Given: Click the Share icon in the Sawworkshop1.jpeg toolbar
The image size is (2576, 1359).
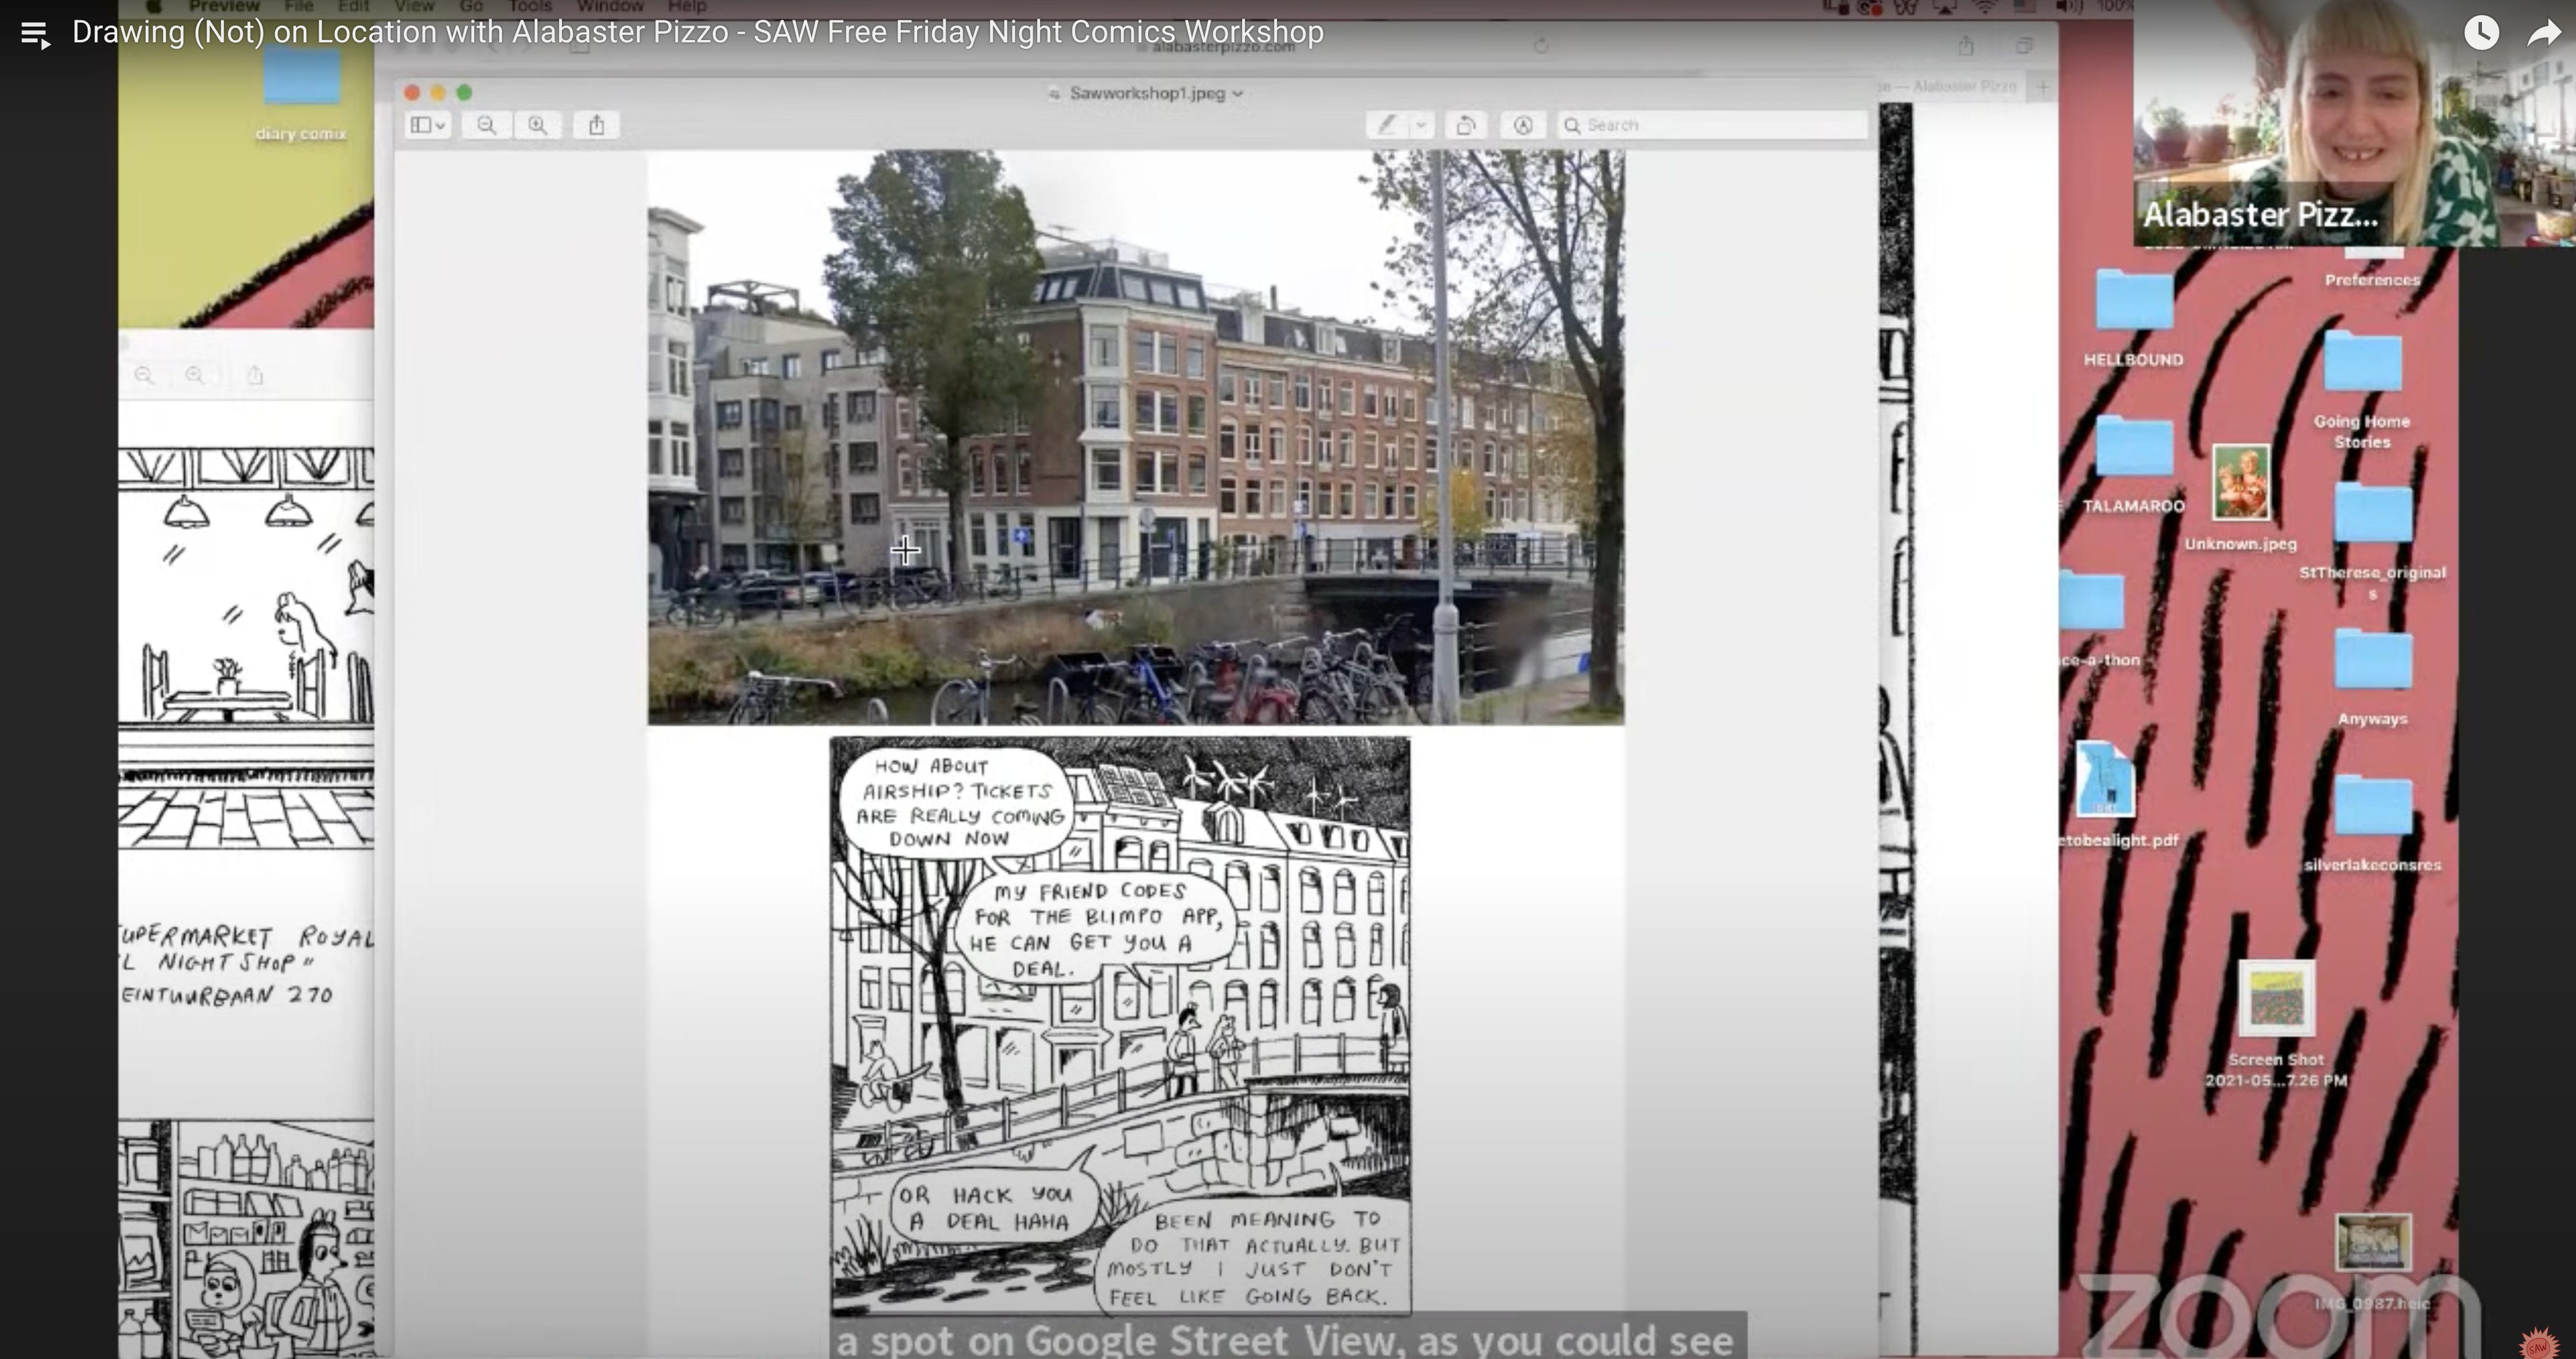Looking at the screenshot, I should [x=597, y=125].
